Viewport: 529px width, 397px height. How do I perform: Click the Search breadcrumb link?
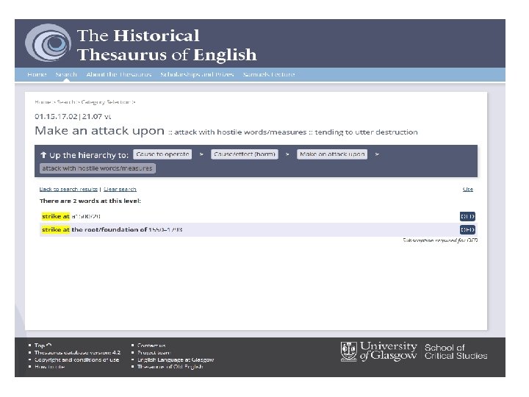point(66,102)
